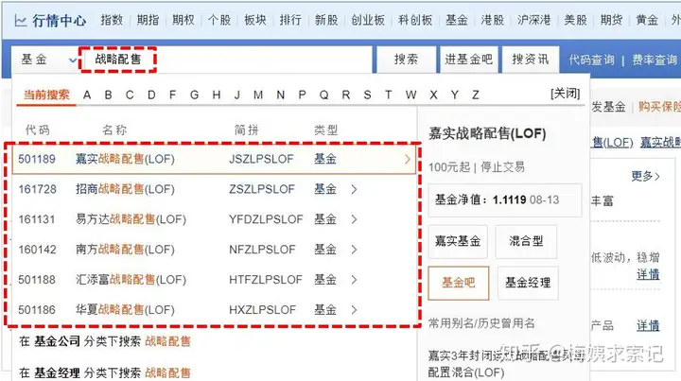Select 501186 华夏战略配售(LOF) result
The height and width of the screenshot is (381, 681).
[x=214, y=310]
